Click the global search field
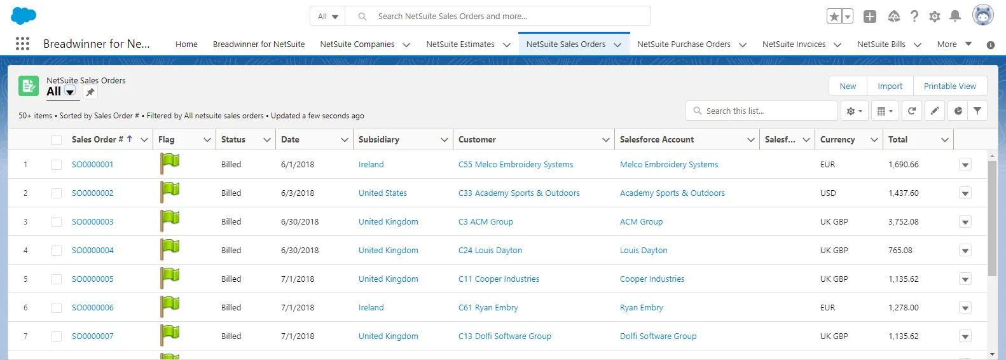1006x360 pixels. click(498, 17)
